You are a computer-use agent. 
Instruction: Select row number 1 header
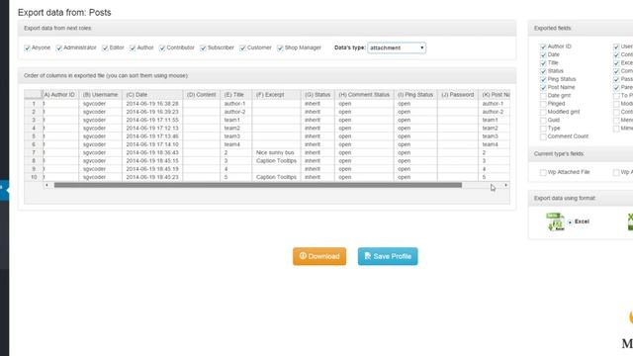(x=33, y=104)
